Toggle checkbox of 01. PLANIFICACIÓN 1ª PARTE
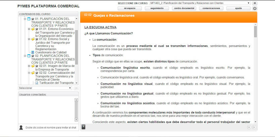 33,19
